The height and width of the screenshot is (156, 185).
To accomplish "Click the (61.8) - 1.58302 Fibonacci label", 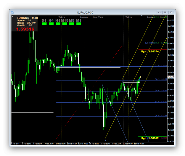I will [x=161, y=102].
